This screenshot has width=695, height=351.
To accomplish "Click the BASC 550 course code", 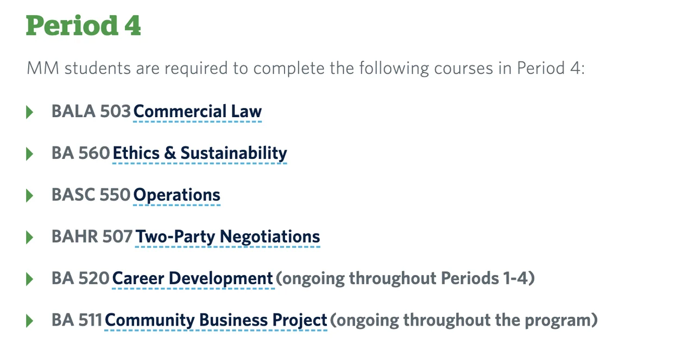I will 91,195.
